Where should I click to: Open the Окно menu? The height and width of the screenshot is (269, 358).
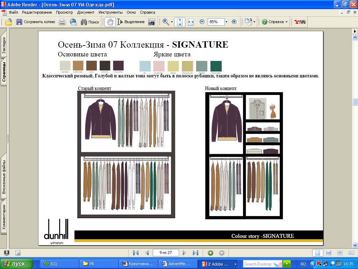pos(131,12)
